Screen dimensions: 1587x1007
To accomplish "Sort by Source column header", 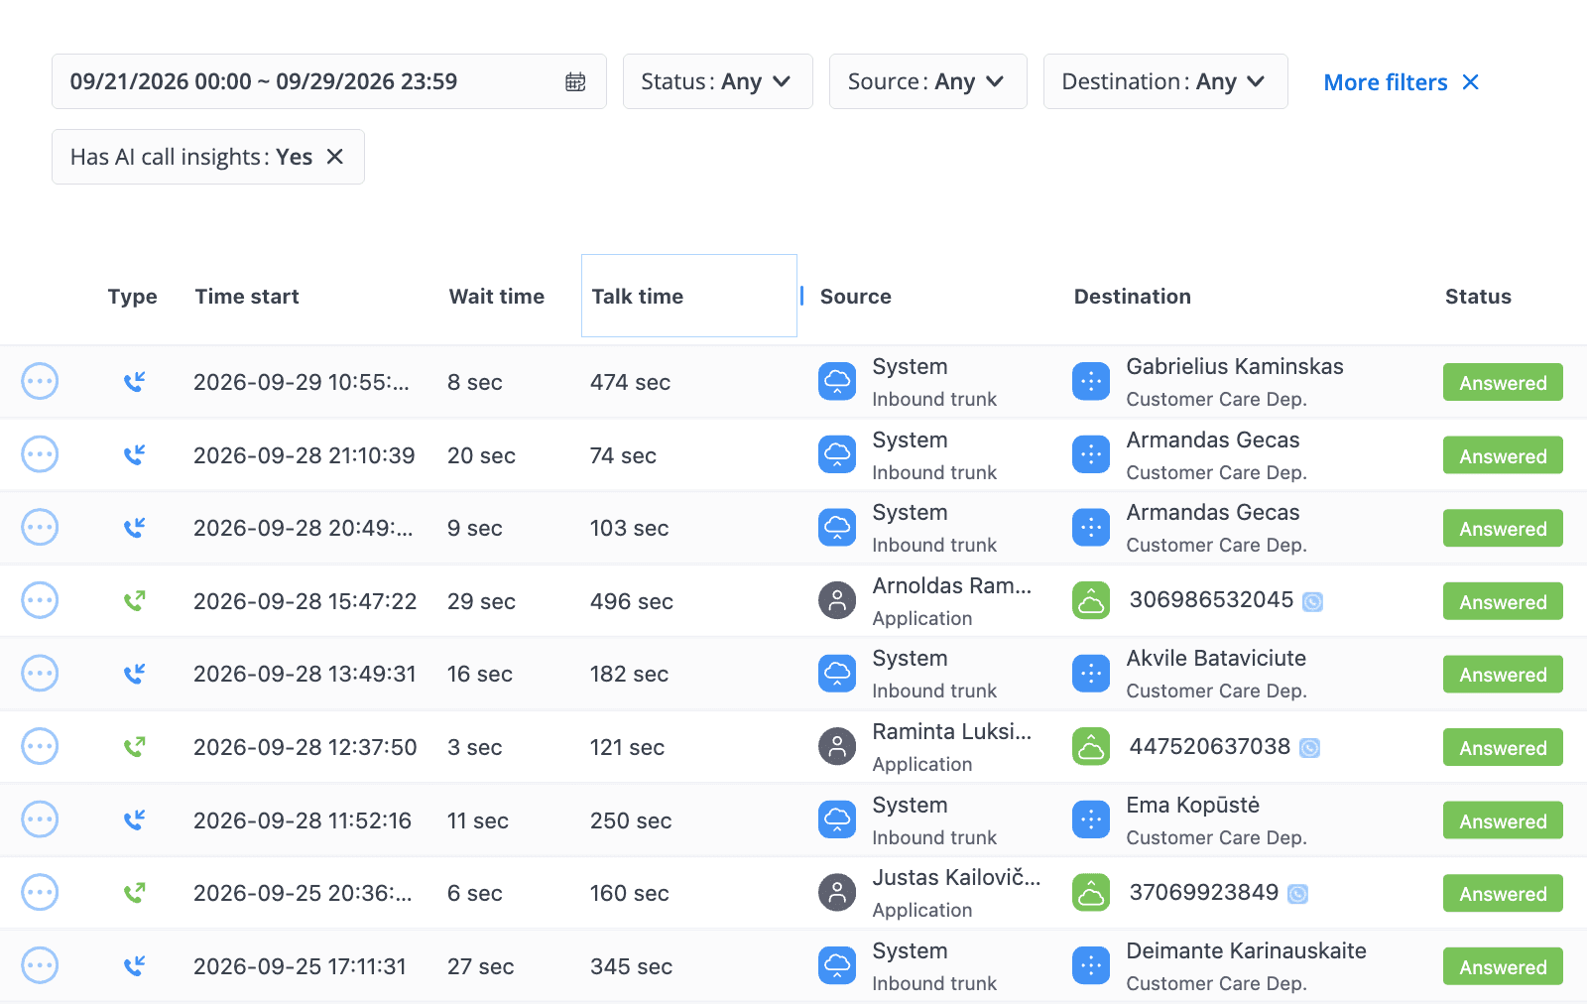I will coord(855,297).
